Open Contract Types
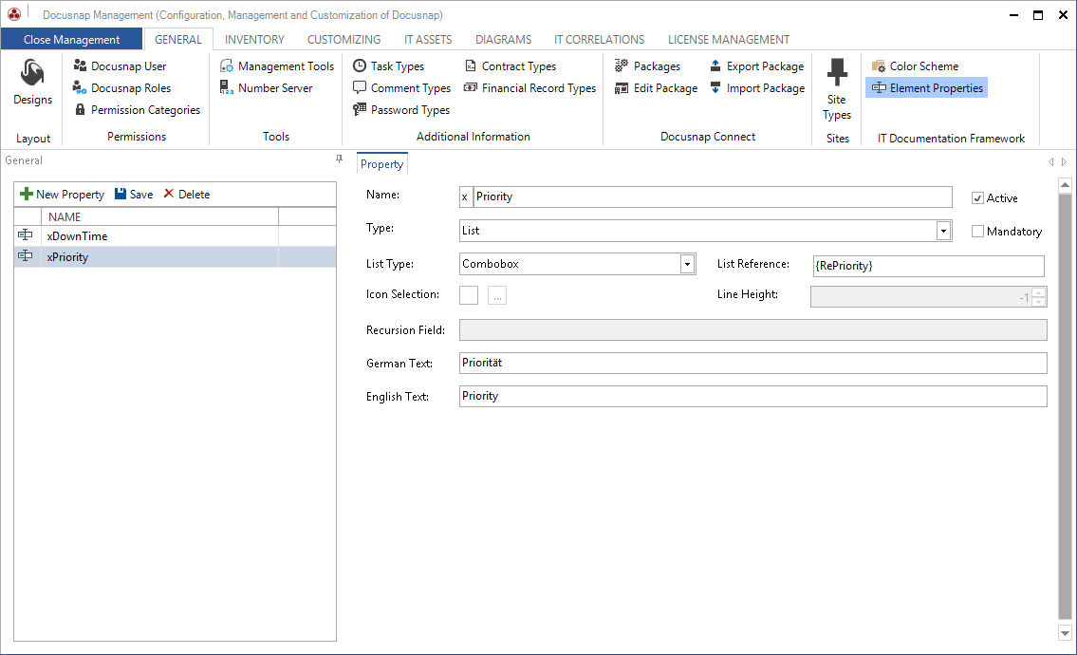This screenshot has height=655, width=1077. [511, 66]
